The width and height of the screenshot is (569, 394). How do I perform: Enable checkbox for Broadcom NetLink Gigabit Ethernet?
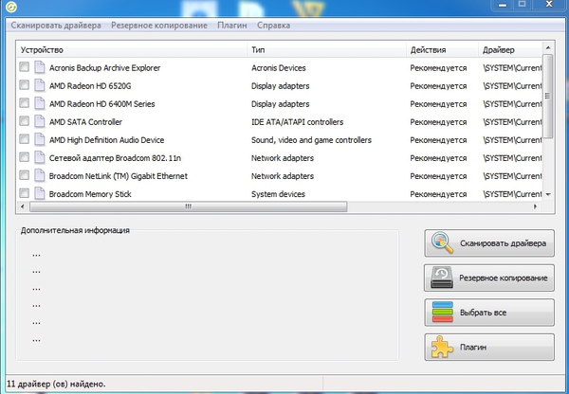pyautogui.click(x=25, y=175)
